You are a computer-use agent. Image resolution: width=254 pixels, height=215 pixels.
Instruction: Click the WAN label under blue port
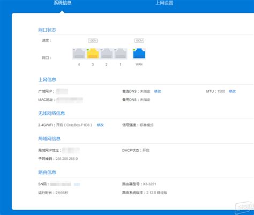tap(139, 64)
